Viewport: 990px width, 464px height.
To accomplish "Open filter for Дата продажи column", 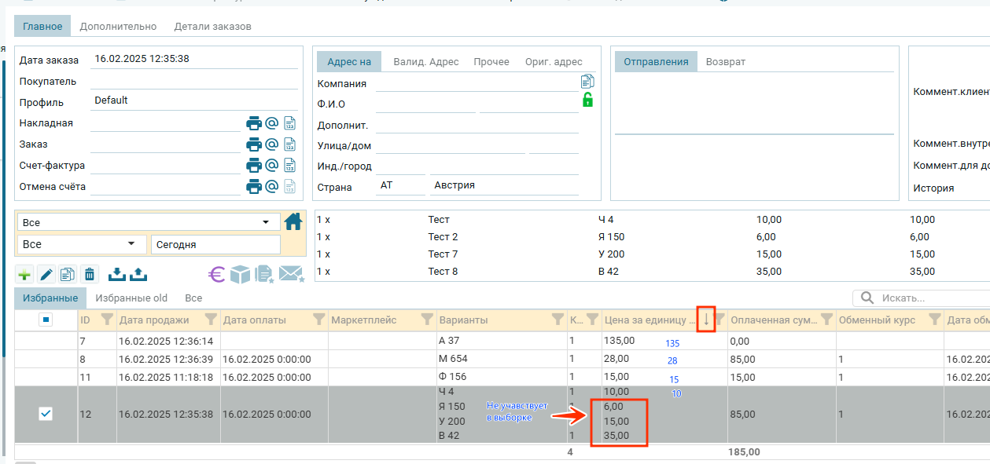I will coord(211,320).
